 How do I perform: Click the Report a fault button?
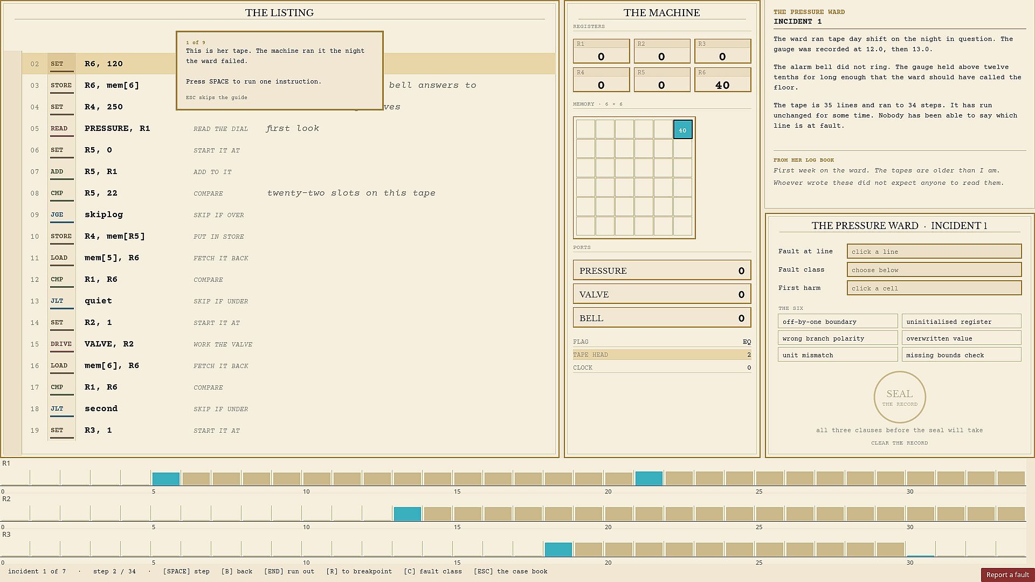click(x=1008, y=574)
